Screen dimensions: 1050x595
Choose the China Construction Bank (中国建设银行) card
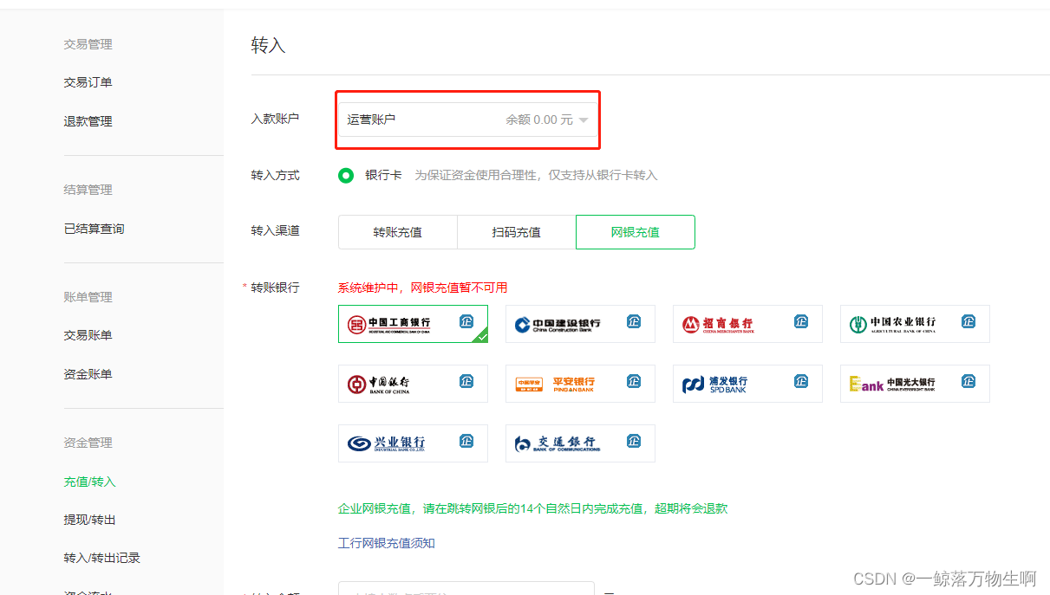(x=580, y=324)
